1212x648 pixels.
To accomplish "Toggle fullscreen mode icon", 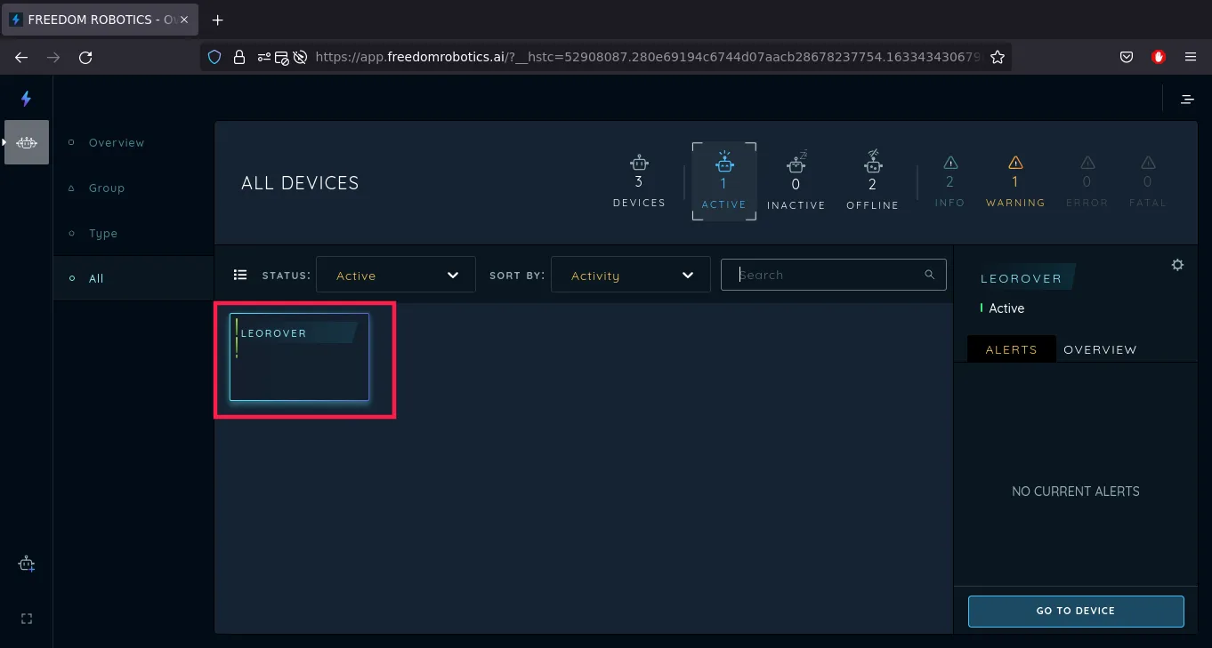I will pyautogui.click(x=26, y=619).
